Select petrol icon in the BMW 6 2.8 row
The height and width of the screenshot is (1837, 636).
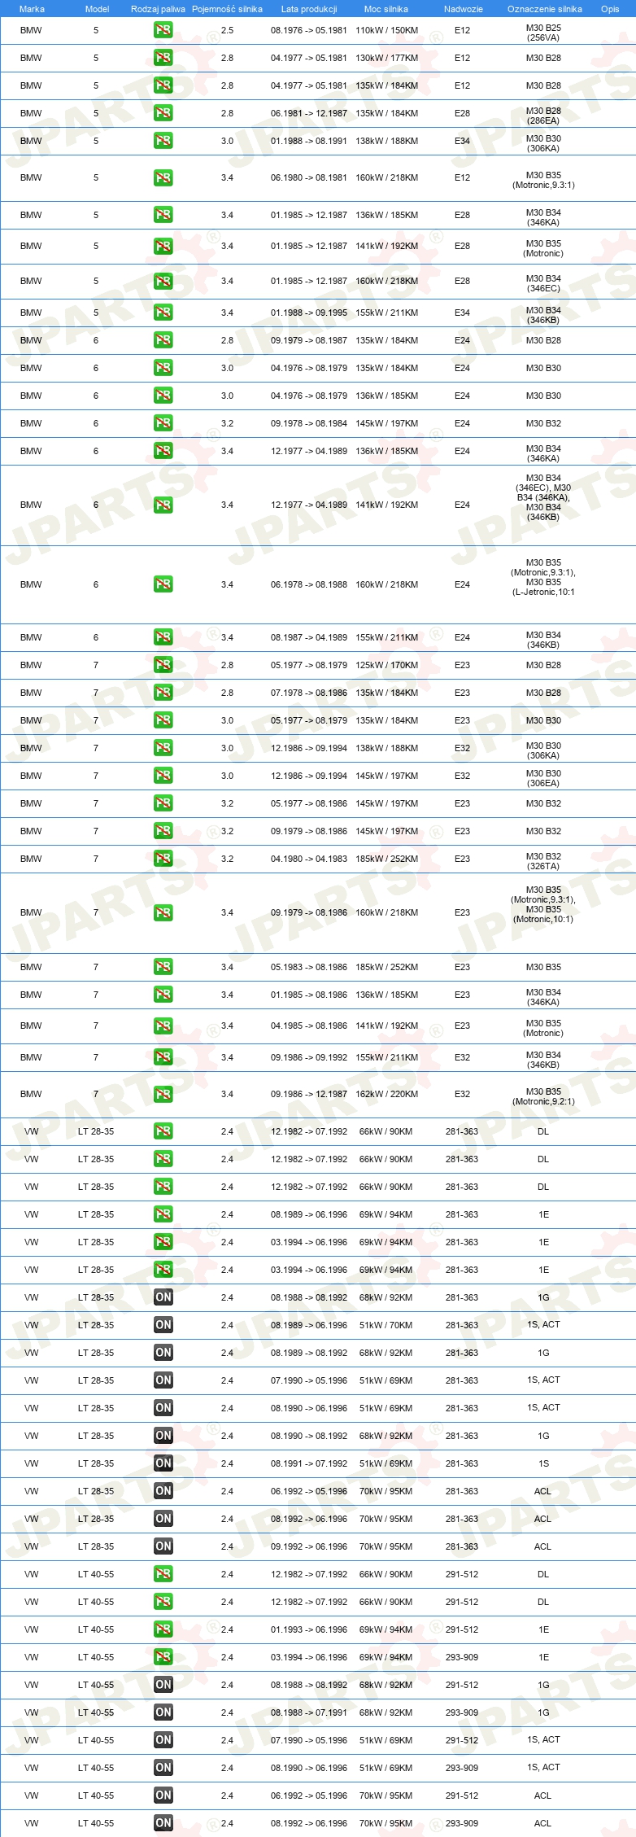(x=163, y=340)
